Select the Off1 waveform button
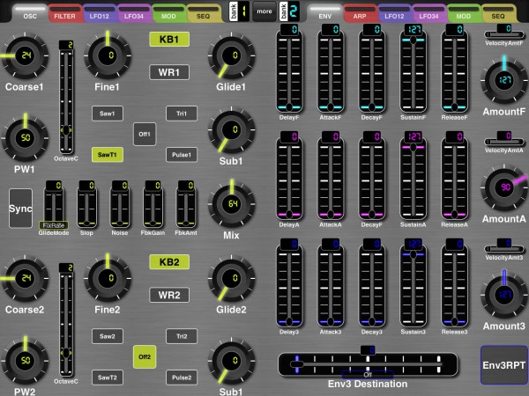529x396 pixels. 145,134
